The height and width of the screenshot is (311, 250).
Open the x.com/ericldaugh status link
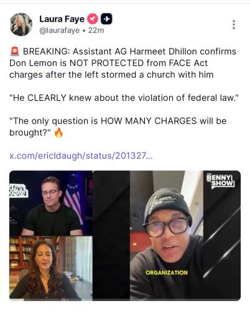tap(81, 155)
